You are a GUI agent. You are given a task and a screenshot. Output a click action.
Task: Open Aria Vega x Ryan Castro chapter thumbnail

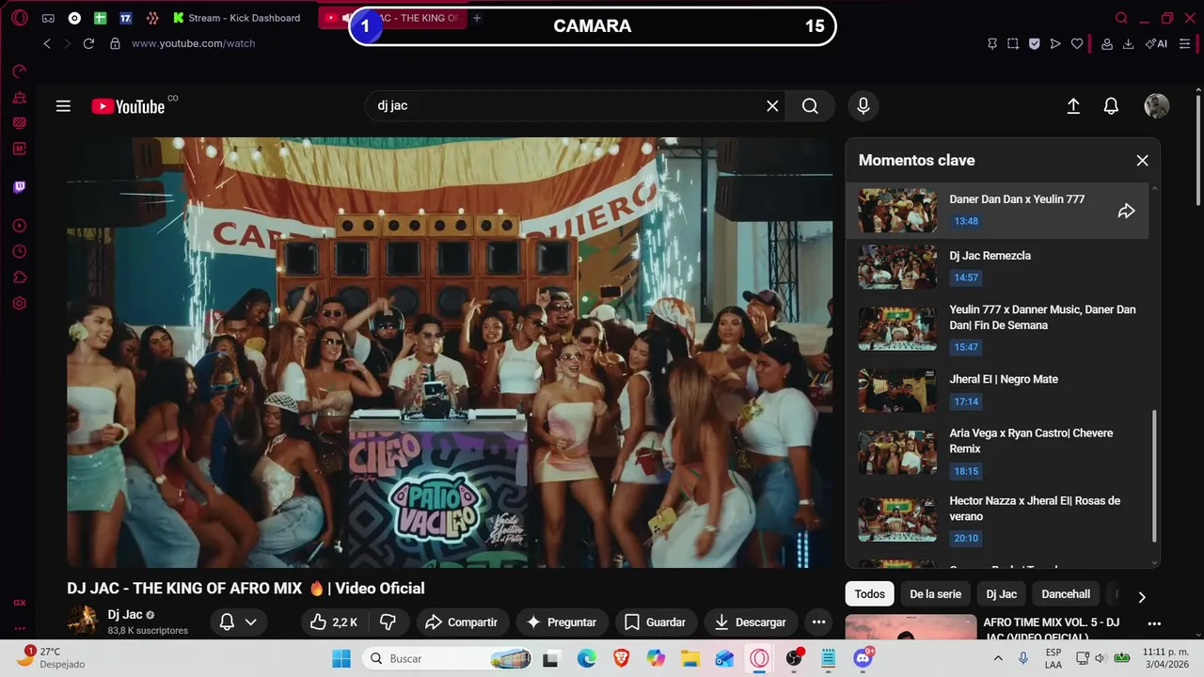(x=897, y=452)
